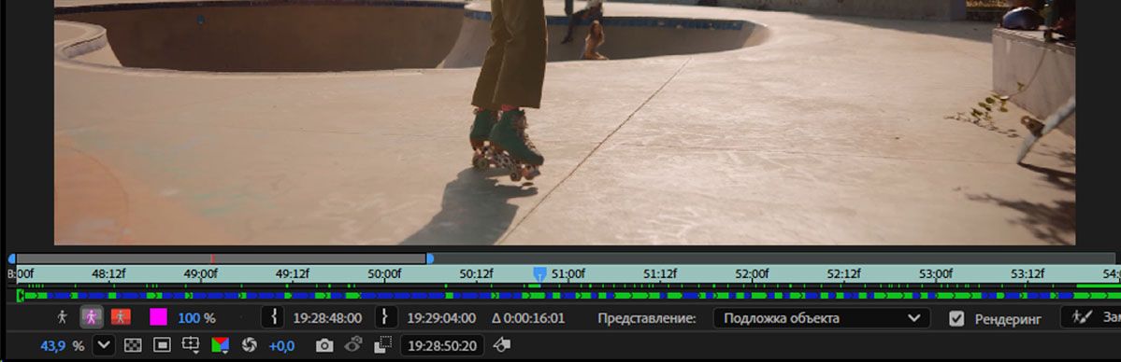This screenshot has height=362, width=1121.
Task: Click the 100 % overlay opacity value
Action: coord(196,318)
